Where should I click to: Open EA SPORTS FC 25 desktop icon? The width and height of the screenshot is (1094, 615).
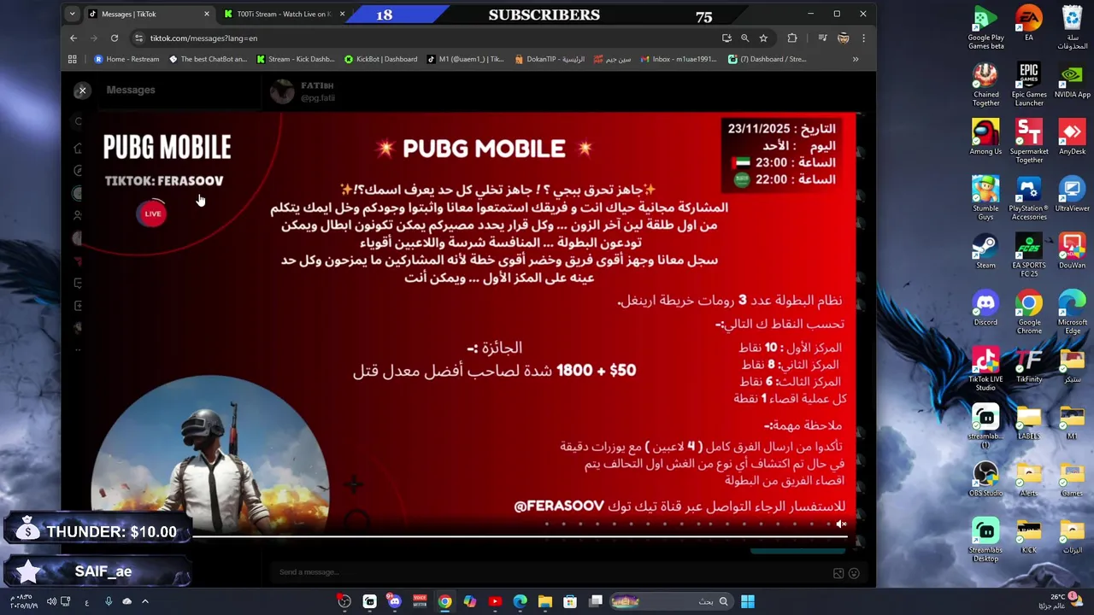(x=1029, y=256)
